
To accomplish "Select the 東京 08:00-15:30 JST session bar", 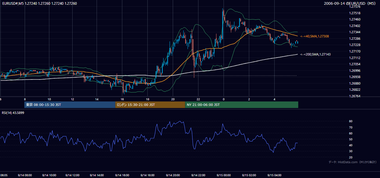I will tap(70, 105).
